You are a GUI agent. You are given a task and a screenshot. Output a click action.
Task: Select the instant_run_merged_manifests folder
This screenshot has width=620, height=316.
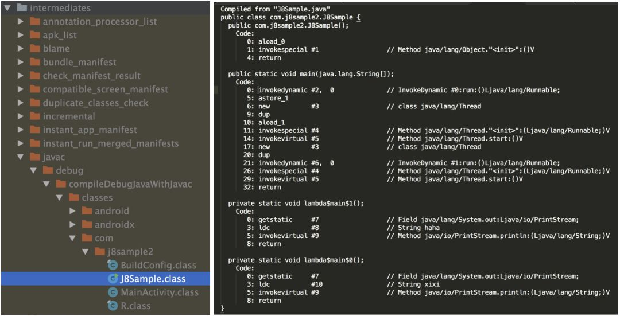pyautogui.click(x=111, y=143)
